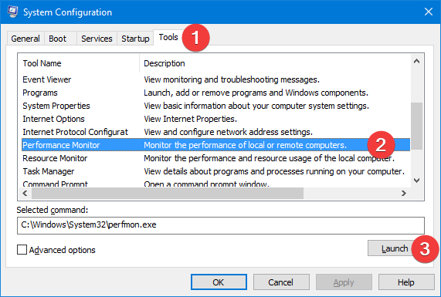This screenshot has height=297, width=441.
Task: Launch the selected tool
Action: 395,248
